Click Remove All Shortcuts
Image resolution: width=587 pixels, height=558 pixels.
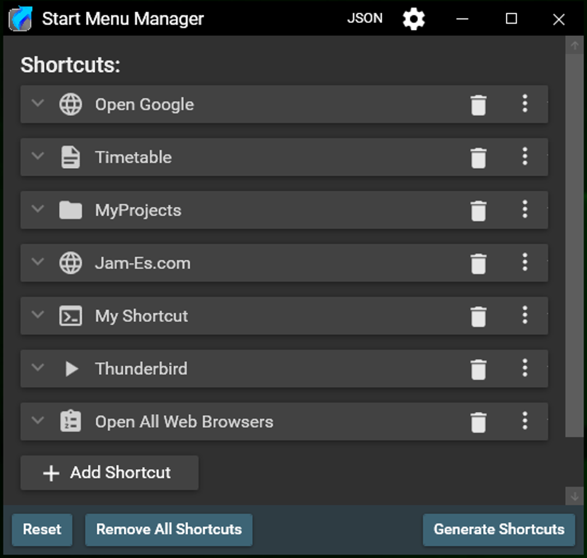(169, 530)
